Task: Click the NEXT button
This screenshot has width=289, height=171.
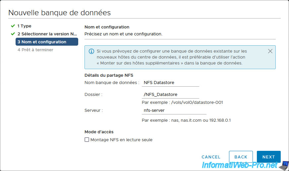Action: (268, 157)
